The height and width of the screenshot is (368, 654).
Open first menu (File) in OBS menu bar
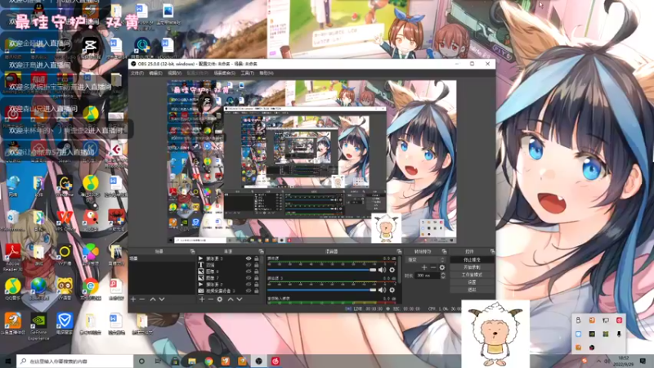(x=137, y=73)
